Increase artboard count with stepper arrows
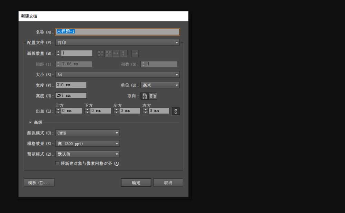Image resolution: width=345 pixels, height=213 pixels. tap(58, 52)
